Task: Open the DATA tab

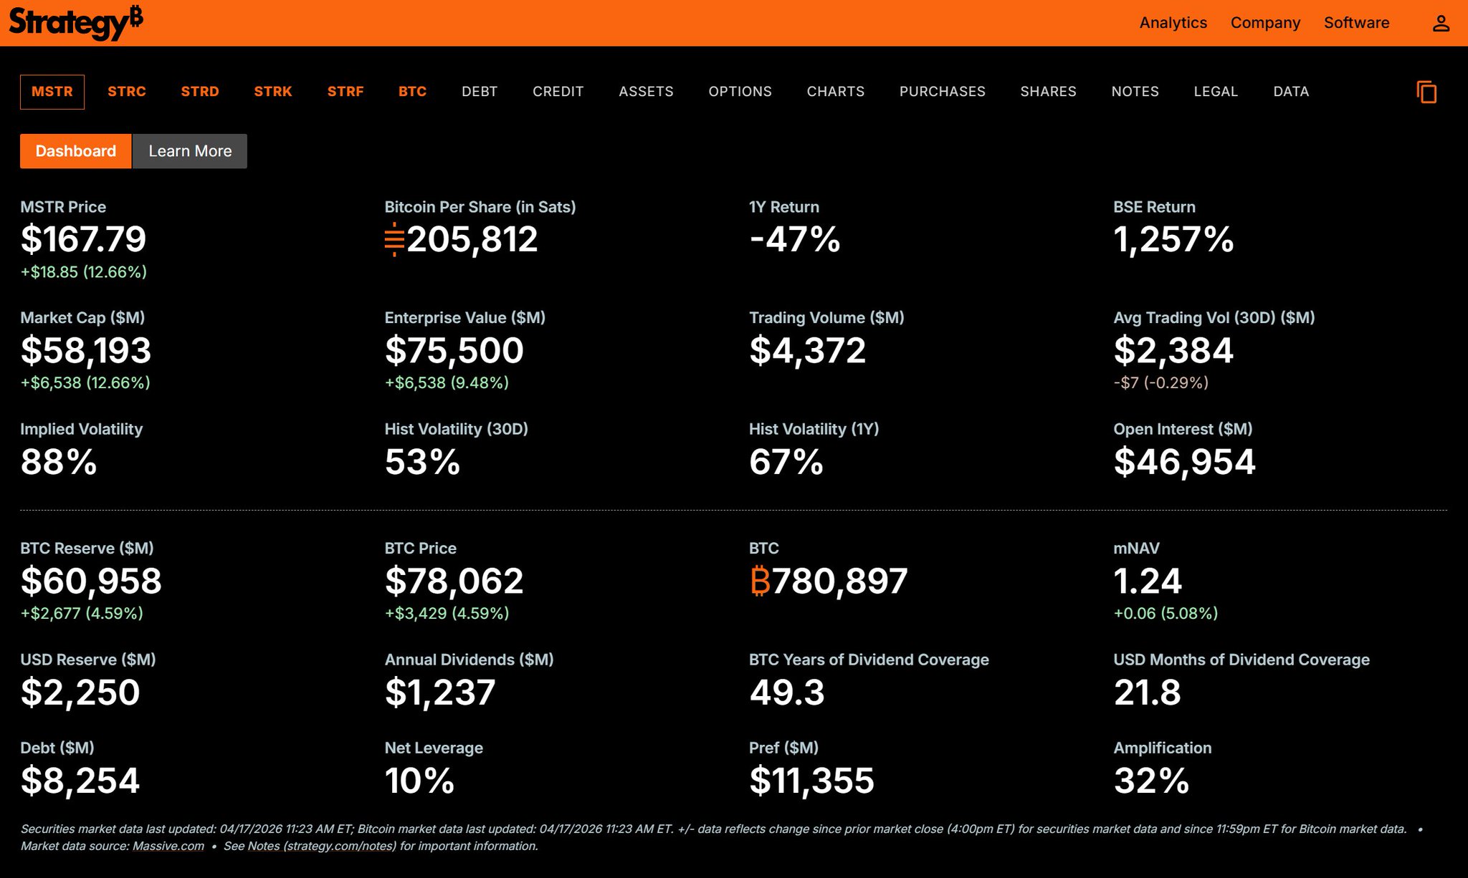Action: pos(1291,92)
